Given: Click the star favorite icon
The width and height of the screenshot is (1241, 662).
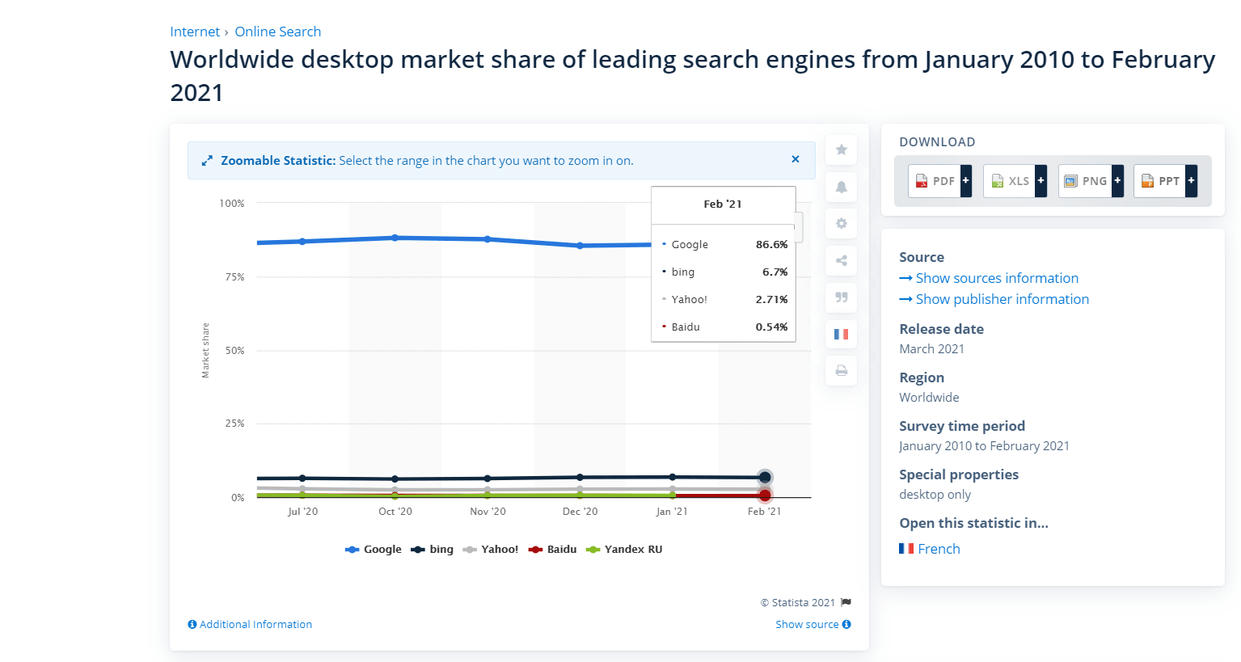Looking at the screenshot, I should 841,150.
